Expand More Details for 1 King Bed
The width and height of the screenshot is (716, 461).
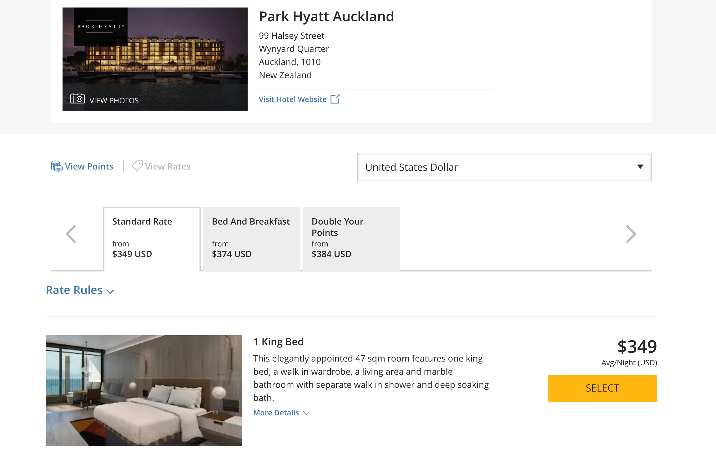click(281, 413)
